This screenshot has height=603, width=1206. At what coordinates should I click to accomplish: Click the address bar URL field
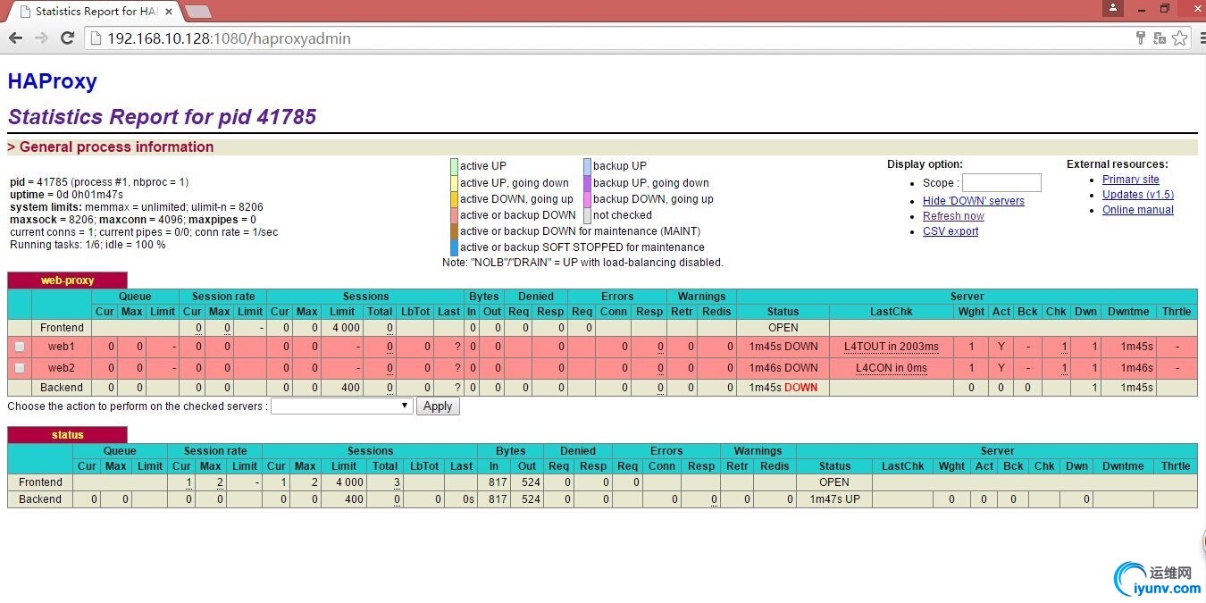point(607,38)
